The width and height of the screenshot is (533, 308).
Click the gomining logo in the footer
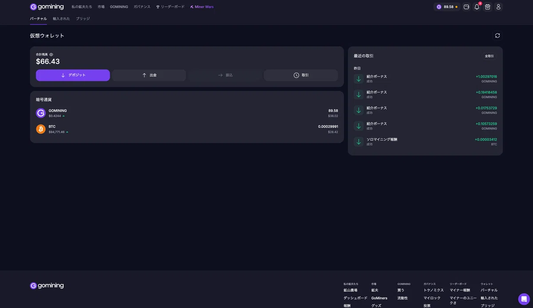47,286
